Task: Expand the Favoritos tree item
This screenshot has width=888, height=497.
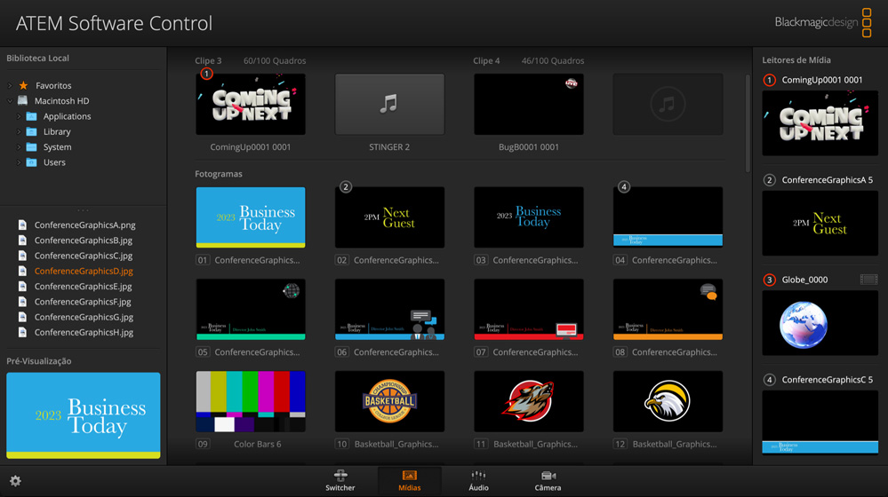Action: [11, 86]
